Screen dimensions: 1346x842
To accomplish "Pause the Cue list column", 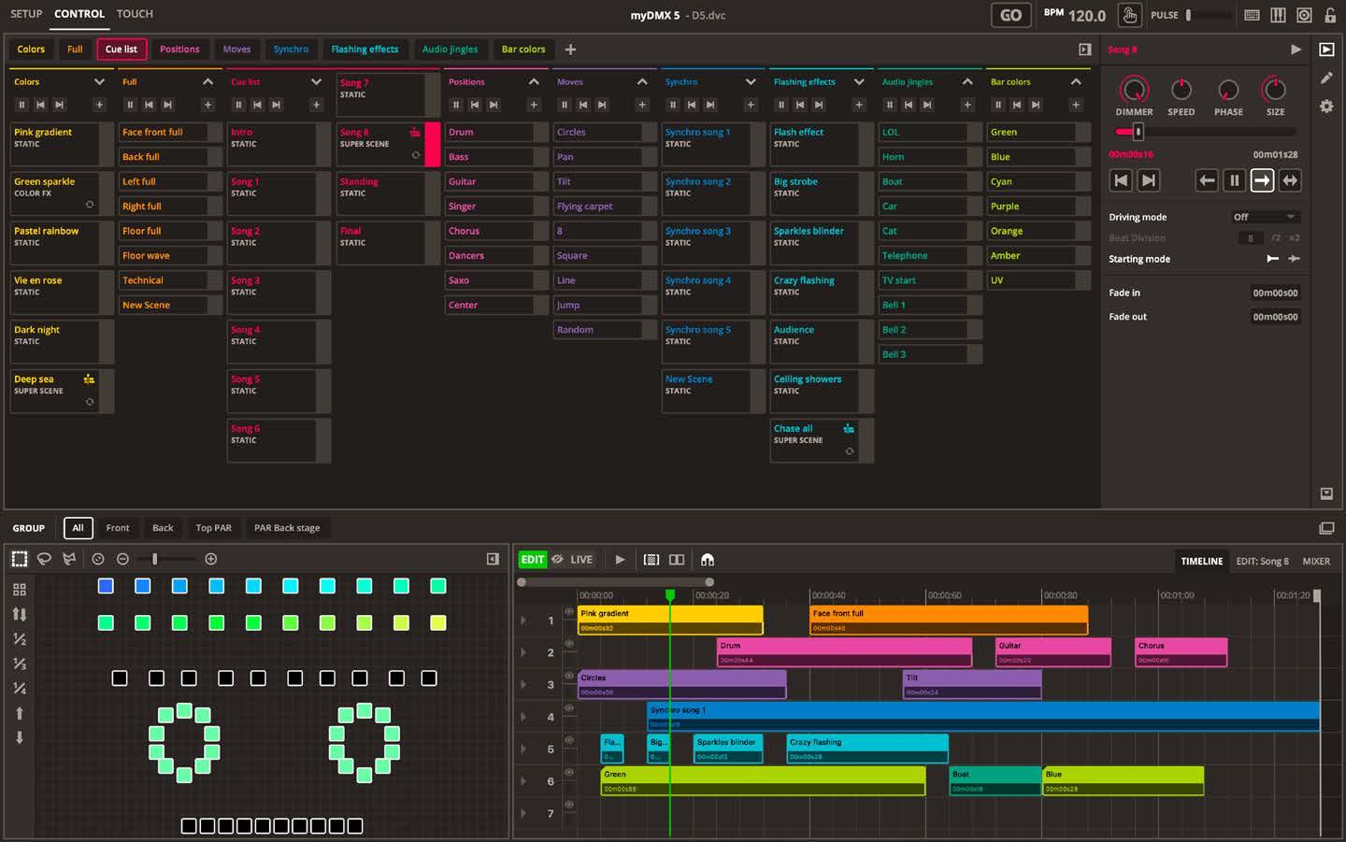I will coord(238,105).
